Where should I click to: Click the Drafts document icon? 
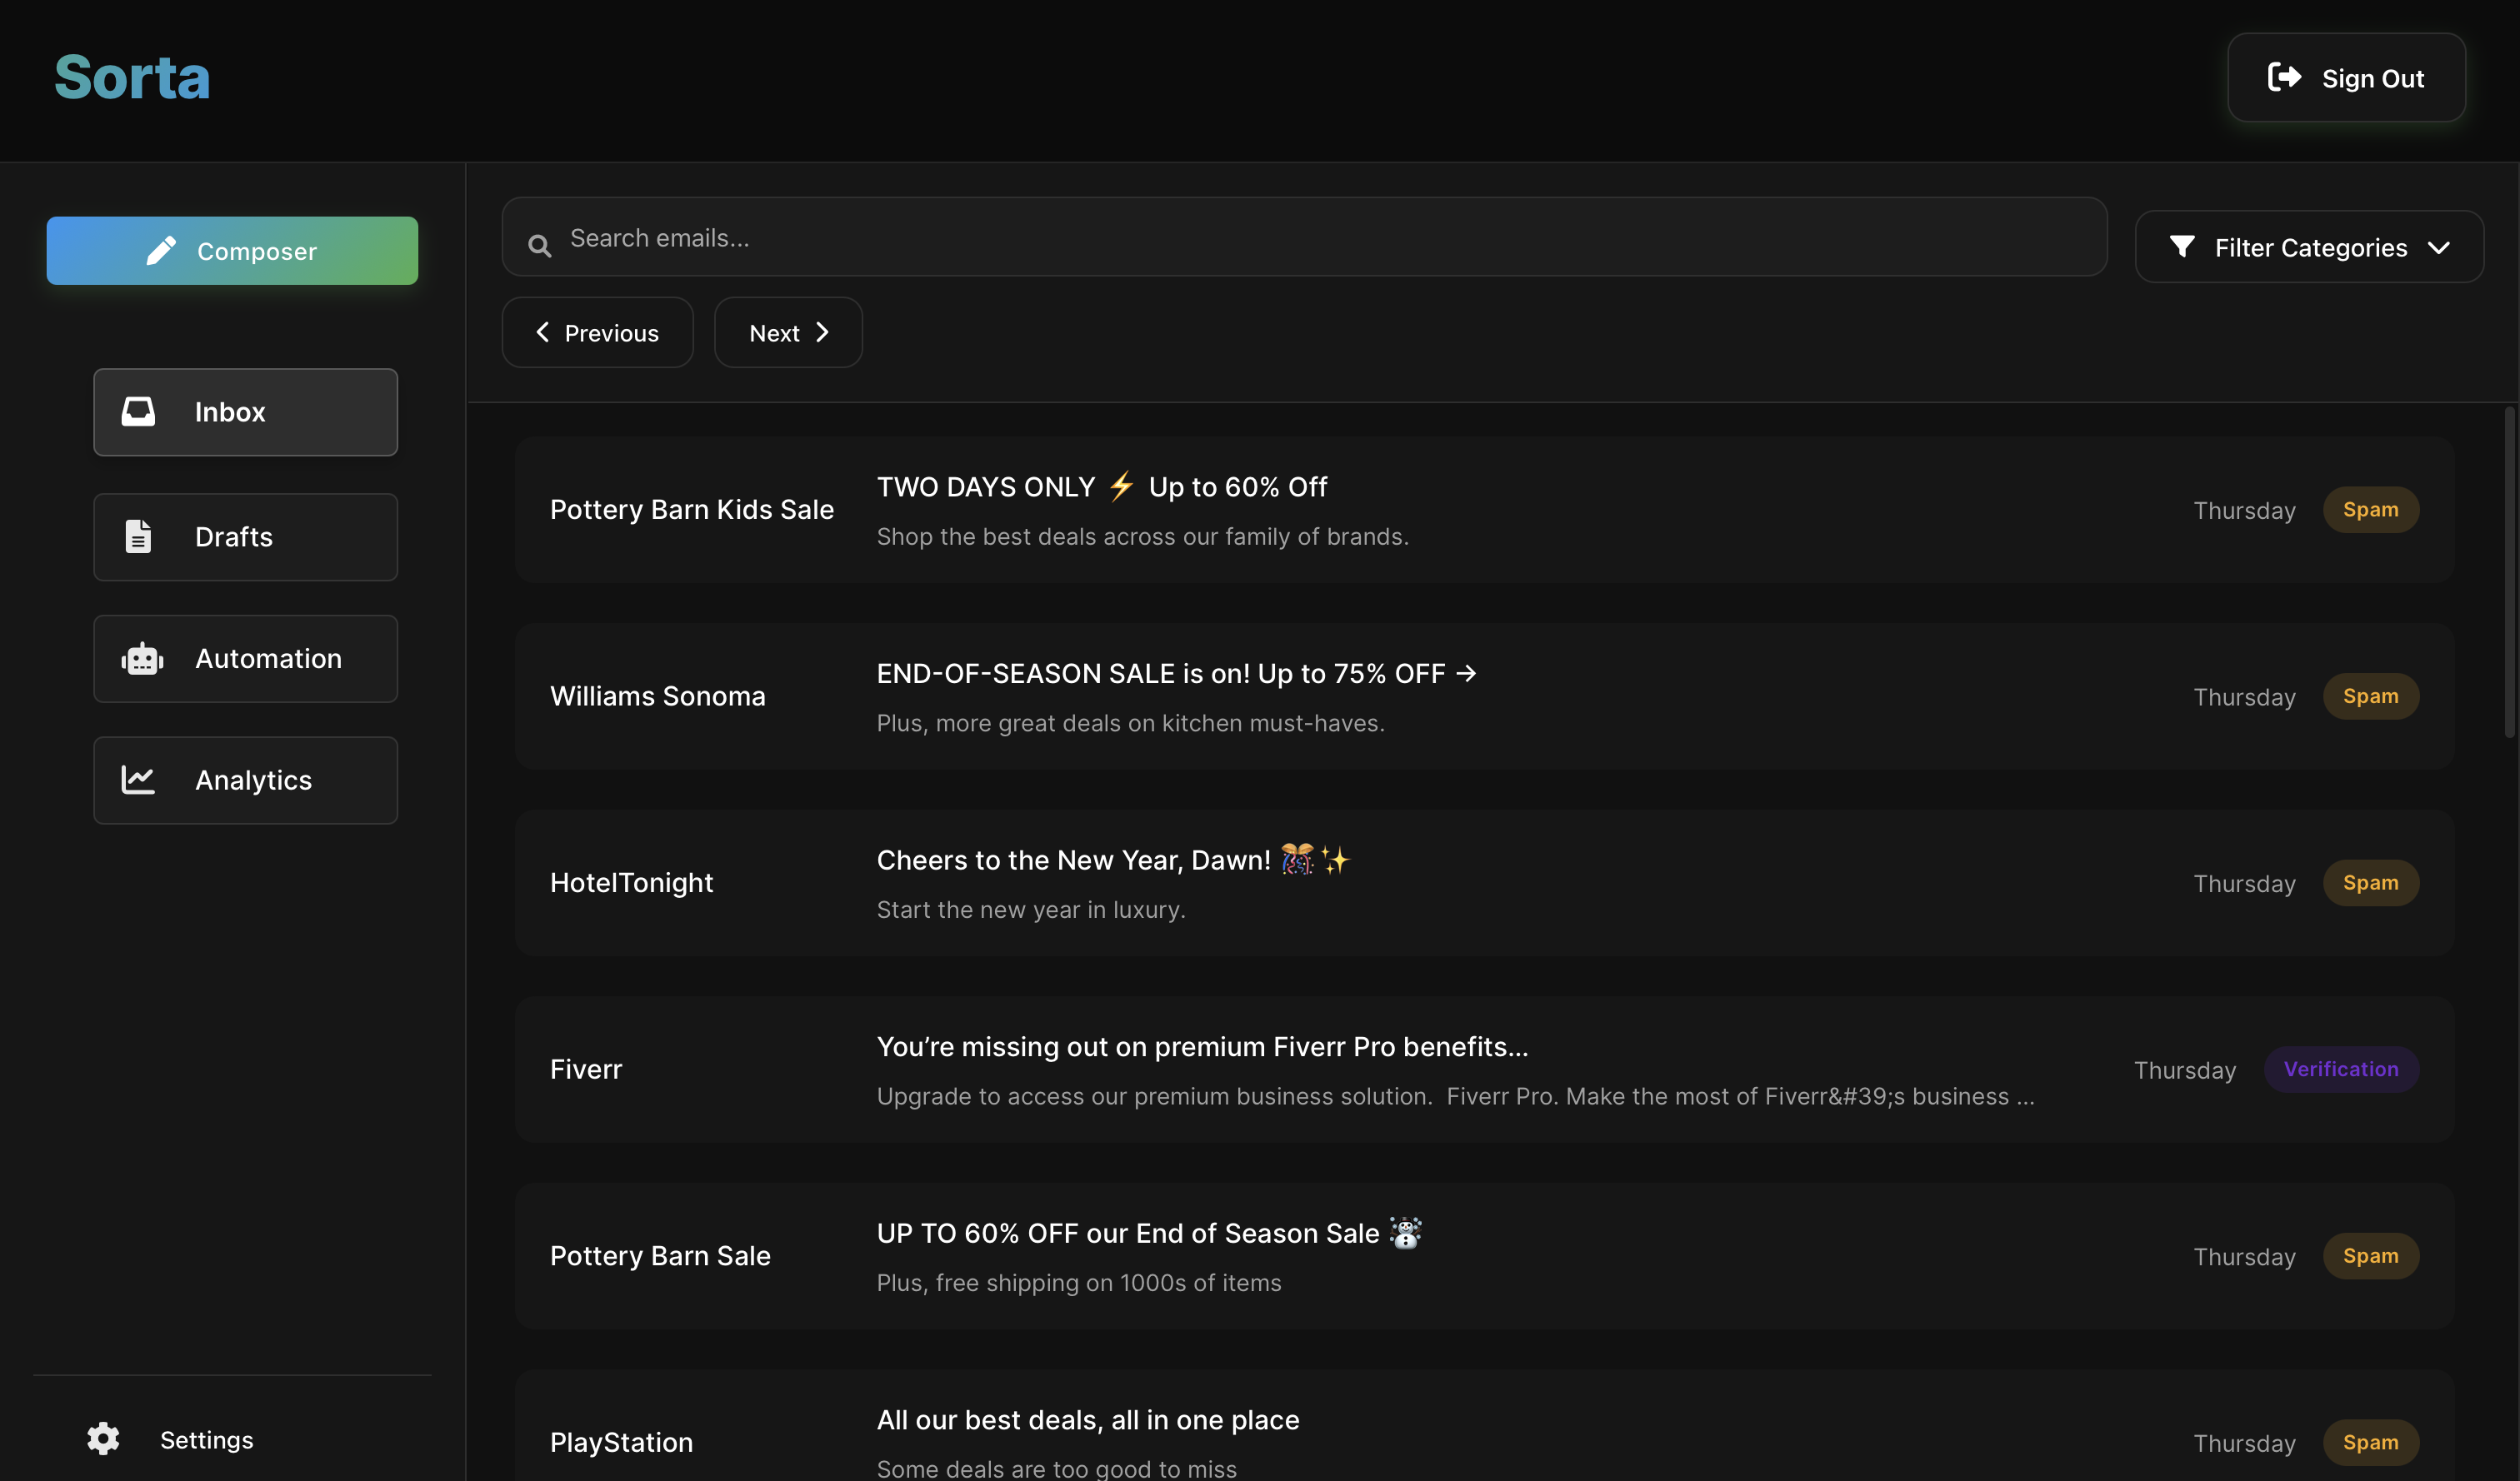(138, 536)
